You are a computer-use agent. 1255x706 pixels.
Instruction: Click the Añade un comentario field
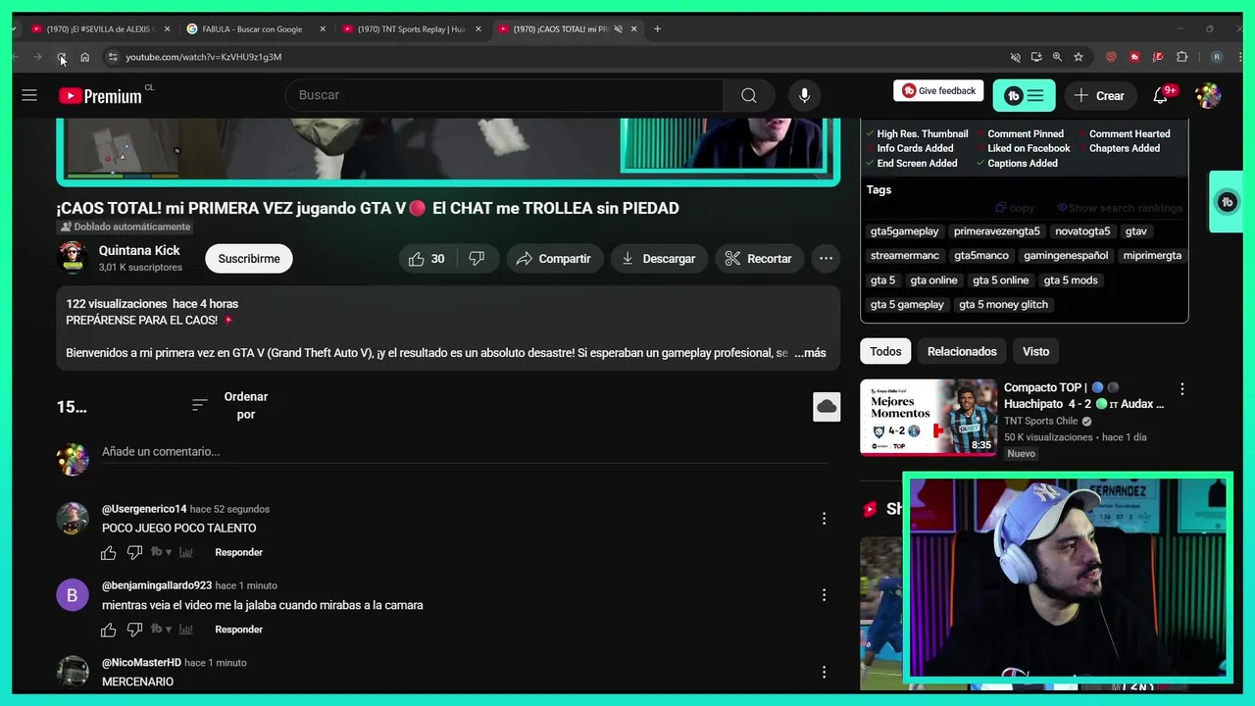coord(464,452)
